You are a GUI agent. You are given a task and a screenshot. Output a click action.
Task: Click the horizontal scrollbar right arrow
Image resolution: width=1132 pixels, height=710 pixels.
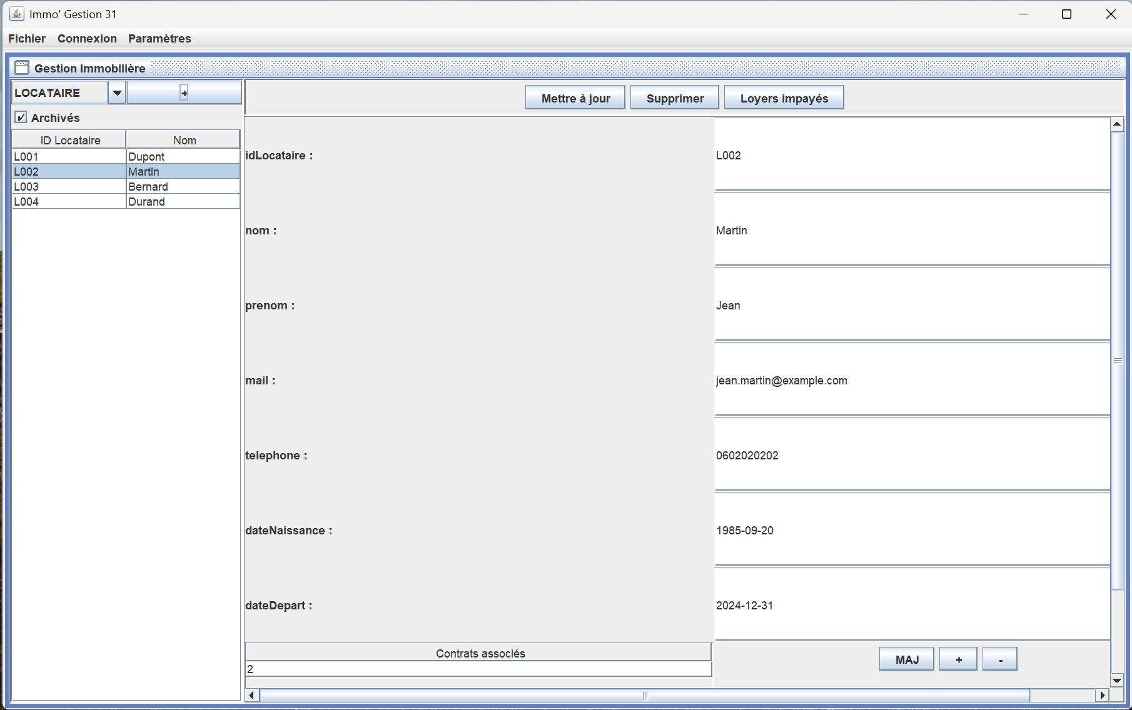[x=1102, y=695]
